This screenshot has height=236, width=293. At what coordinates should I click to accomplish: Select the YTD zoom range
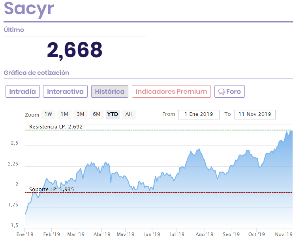[x=113, y=114]
